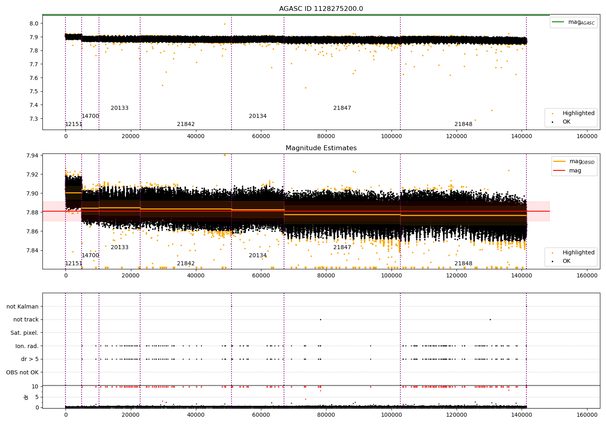The height and width of the screenshot is (424, 606).
Task: Select the '7.88' y-axis tick label
Action: click(x=32, y=212)
